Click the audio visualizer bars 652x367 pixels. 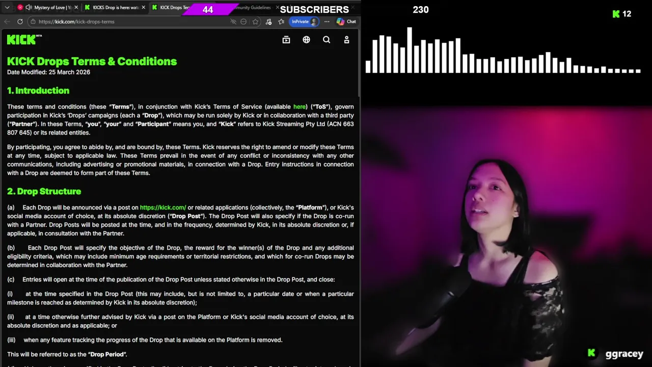[x=503, y=50]
